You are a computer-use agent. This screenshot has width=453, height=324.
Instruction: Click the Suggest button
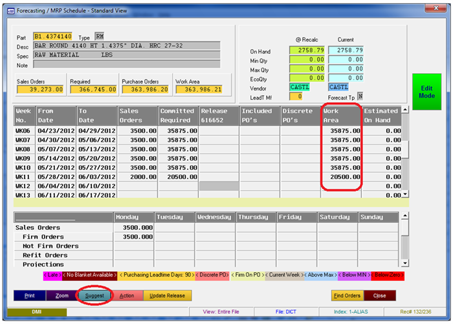click(94, 296)
